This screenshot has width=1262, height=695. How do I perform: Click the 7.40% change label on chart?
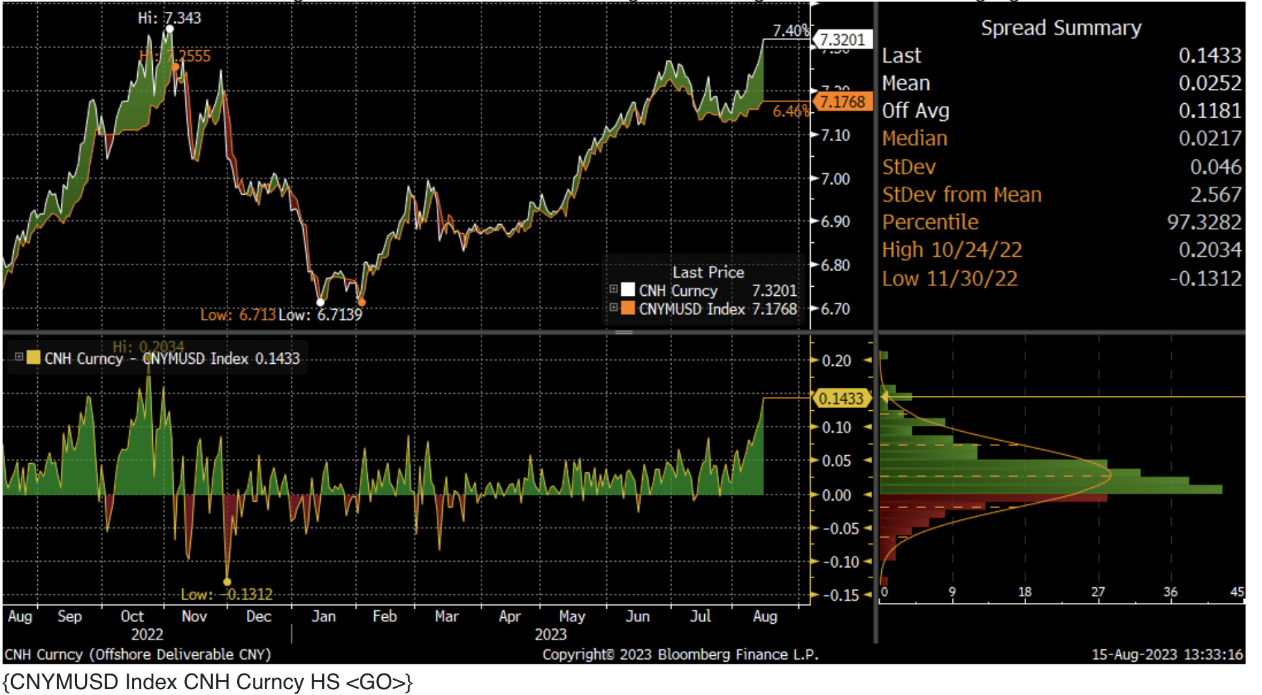coord(790,31)
